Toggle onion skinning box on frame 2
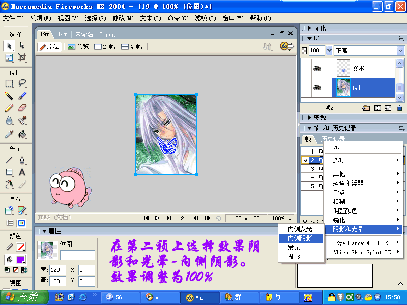 click(x=305, y=160)
